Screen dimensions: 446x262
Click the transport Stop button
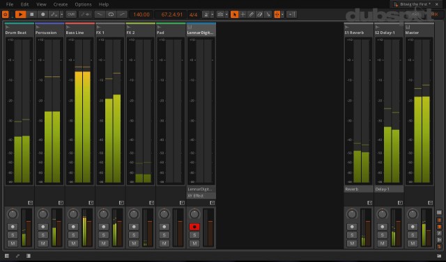click(32, 15)
